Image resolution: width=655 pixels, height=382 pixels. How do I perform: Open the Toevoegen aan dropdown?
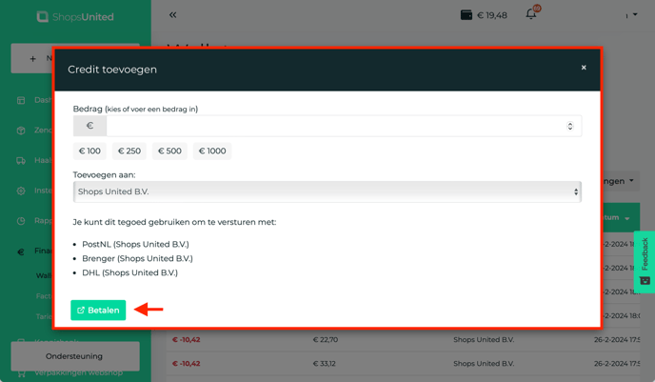[327, 191]
